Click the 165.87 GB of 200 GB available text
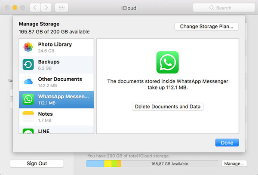This screenshot has height=175, width=258. coord(54,31)
